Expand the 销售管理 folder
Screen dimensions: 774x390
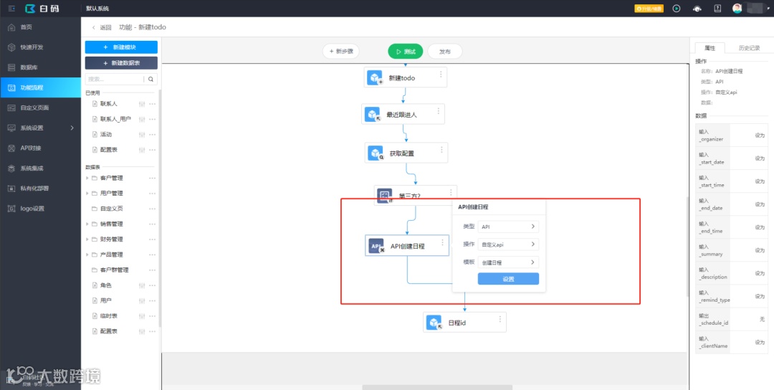[x=88, y=224]
